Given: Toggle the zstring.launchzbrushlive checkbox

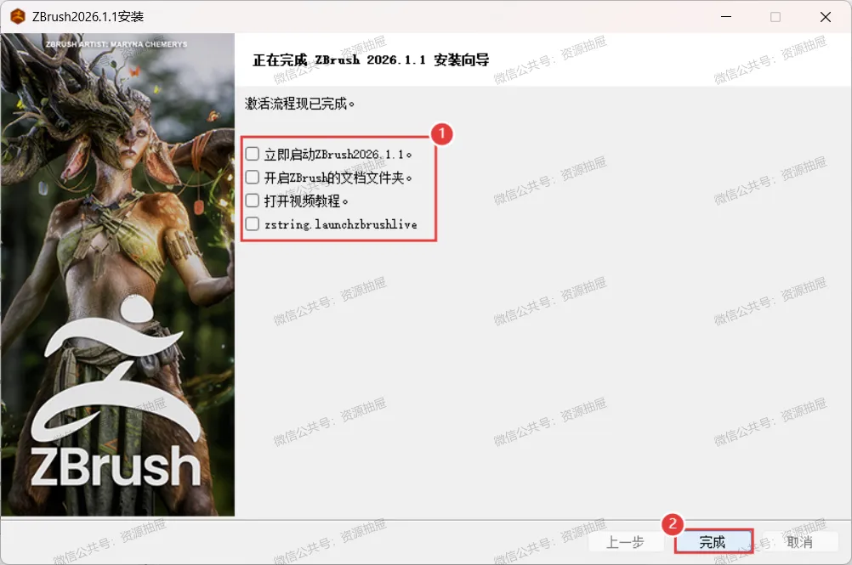Looking at the screenshot, I should (x=253, y=224).
